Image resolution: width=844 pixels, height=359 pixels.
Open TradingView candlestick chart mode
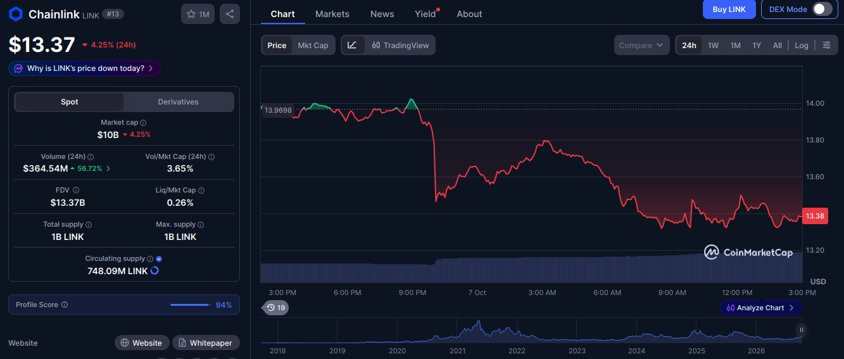[x=400, y=45]
